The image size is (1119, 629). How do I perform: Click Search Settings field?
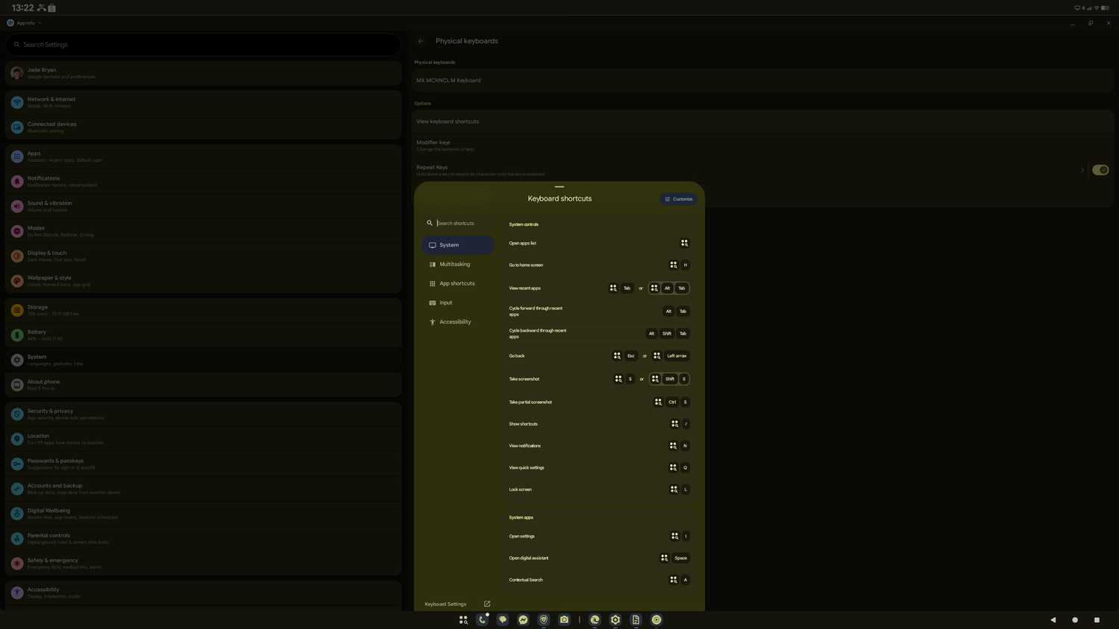tap(203, 45)
